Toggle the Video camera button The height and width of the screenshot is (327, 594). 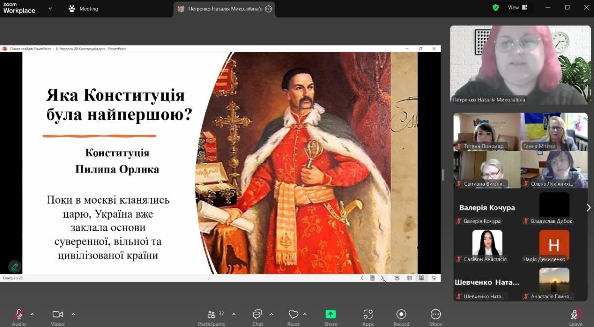pos(58,315)
